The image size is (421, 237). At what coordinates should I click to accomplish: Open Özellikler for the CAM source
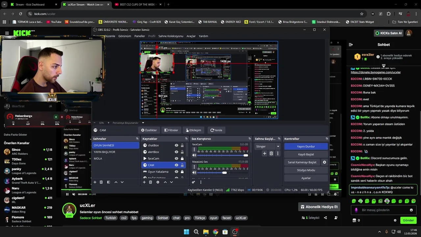click(149, 130)
